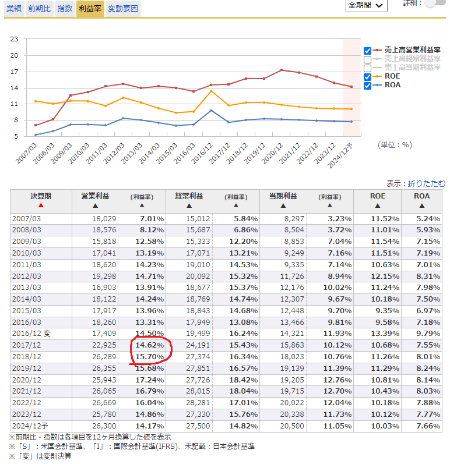Uncheck the 売上高営業利益率 series checkbox
The image size is (457, 464).
368,51
